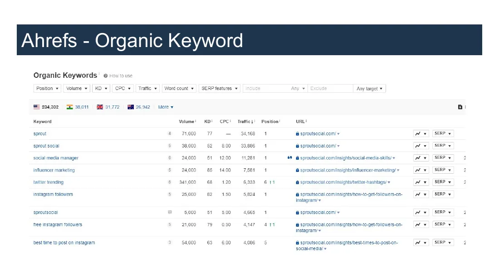Select the Australia flag country with 26,942 keywords
Image resolution: width=499 pixels, height=280 pixels.
coord(139,107)
